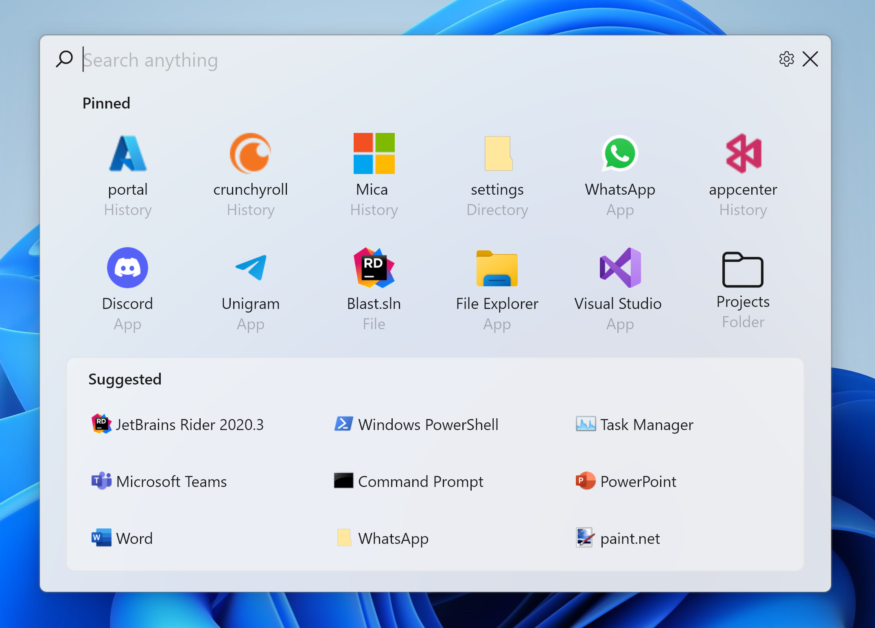This screenshot has width=875, height=628.
Task: Click the Mica label
Action: click(x=372, y=189)
